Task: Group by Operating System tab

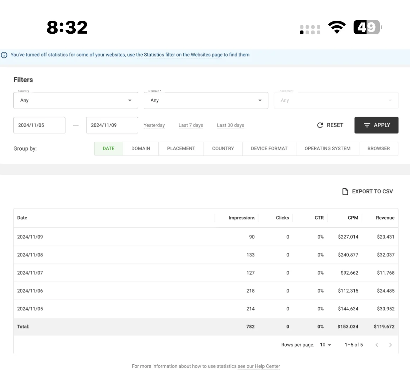Action: [327, 149]
